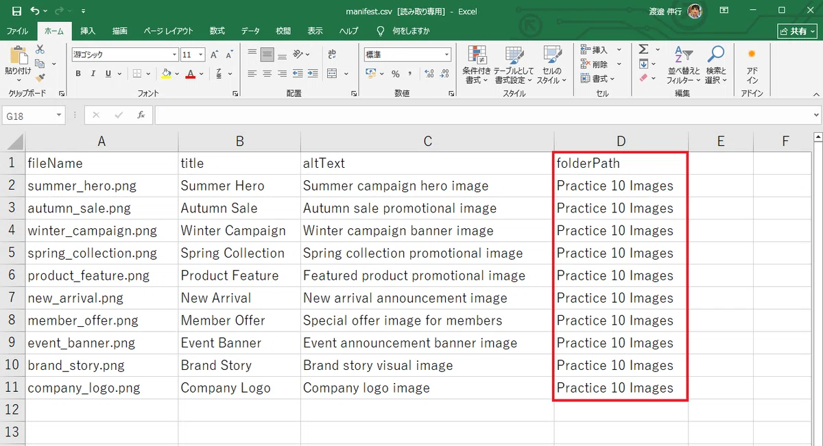Open Find and Select magnifier icon
This screenshot has width=823, height=446.
[716, 55]
